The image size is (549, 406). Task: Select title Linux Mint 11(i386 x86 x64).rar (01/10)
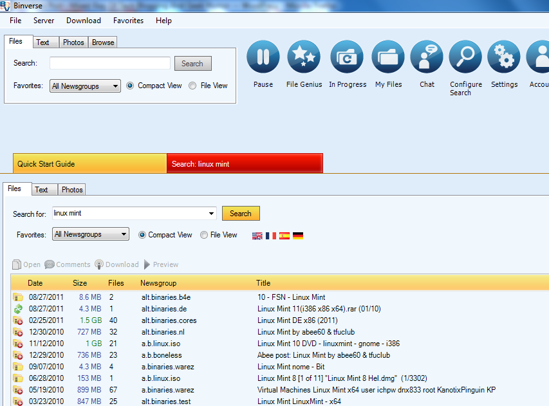point(319,309)
